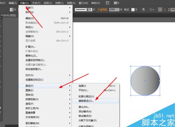Open the 剪切蒙版(M) submenu
This screenshot has width=175, height=127.
point(45,123)
